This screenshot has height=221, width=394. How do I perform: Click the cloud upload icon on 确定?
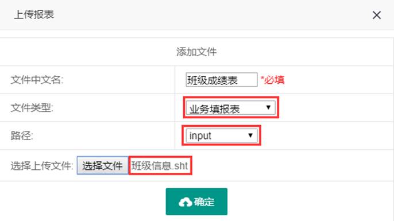(185, 202)
